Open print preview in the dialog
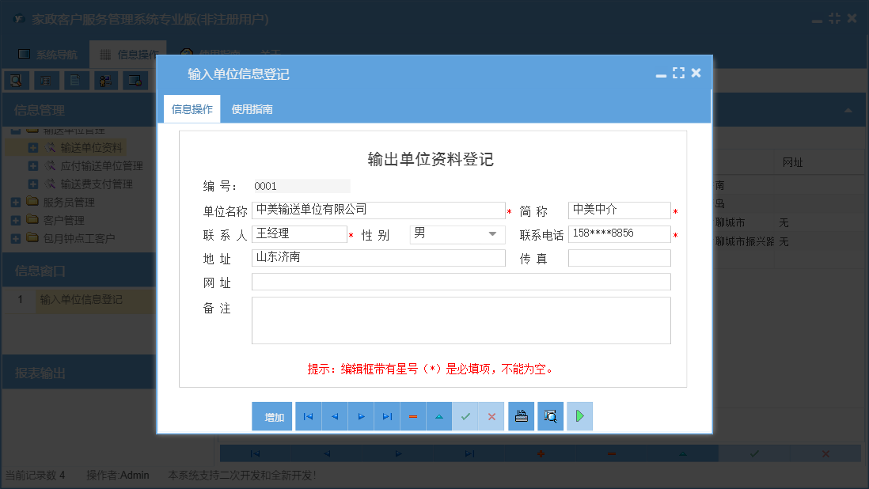The height and width of the screenshot is (489, 869). tap(550, 415)
